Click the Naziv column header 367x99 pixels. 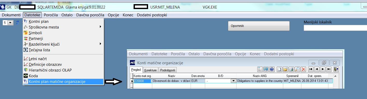[x=171, y=76]
